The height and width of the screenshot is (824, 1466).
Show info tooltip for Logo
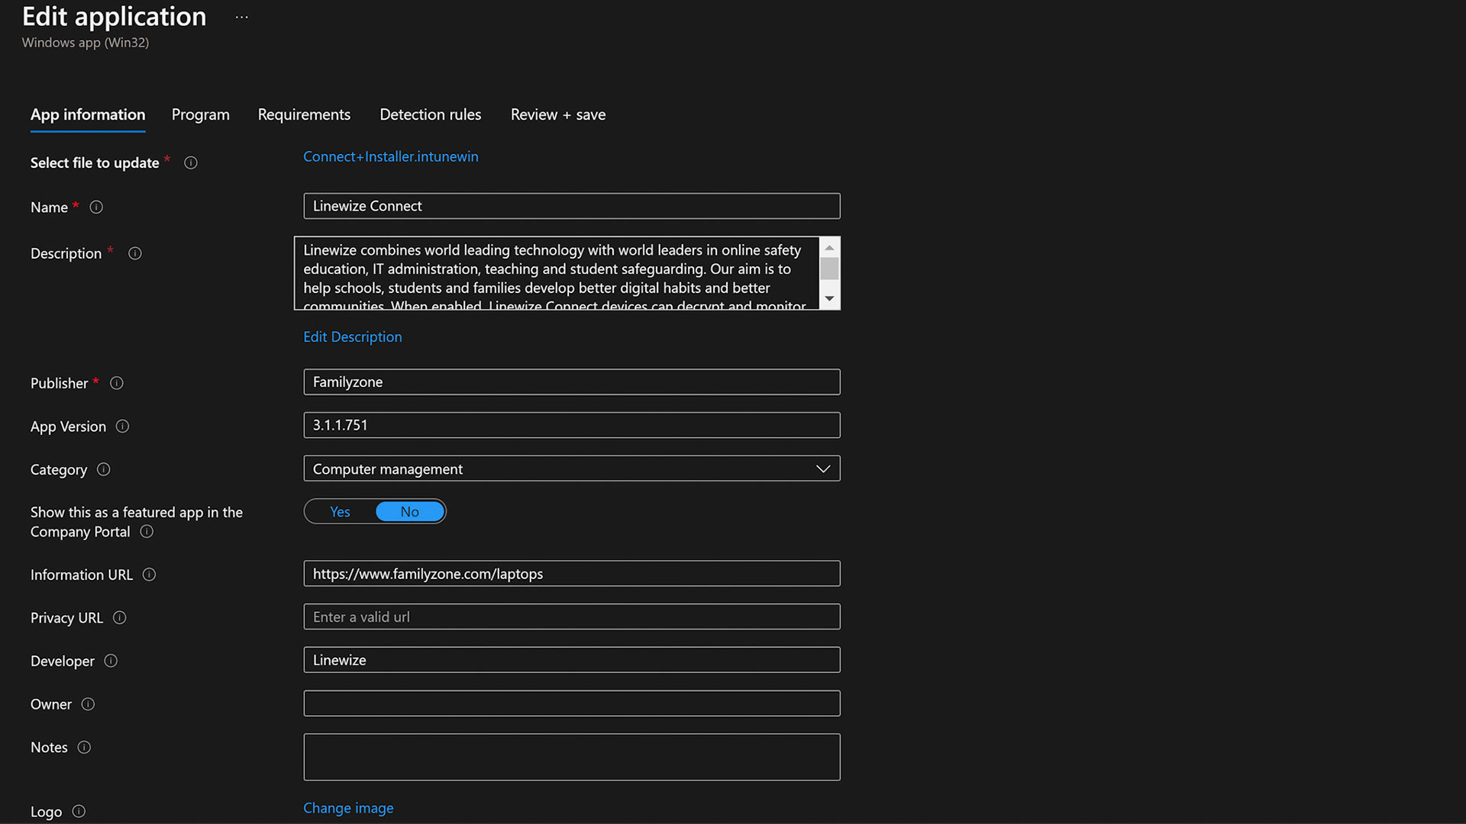pyautogui.click(x=79, y=812)
